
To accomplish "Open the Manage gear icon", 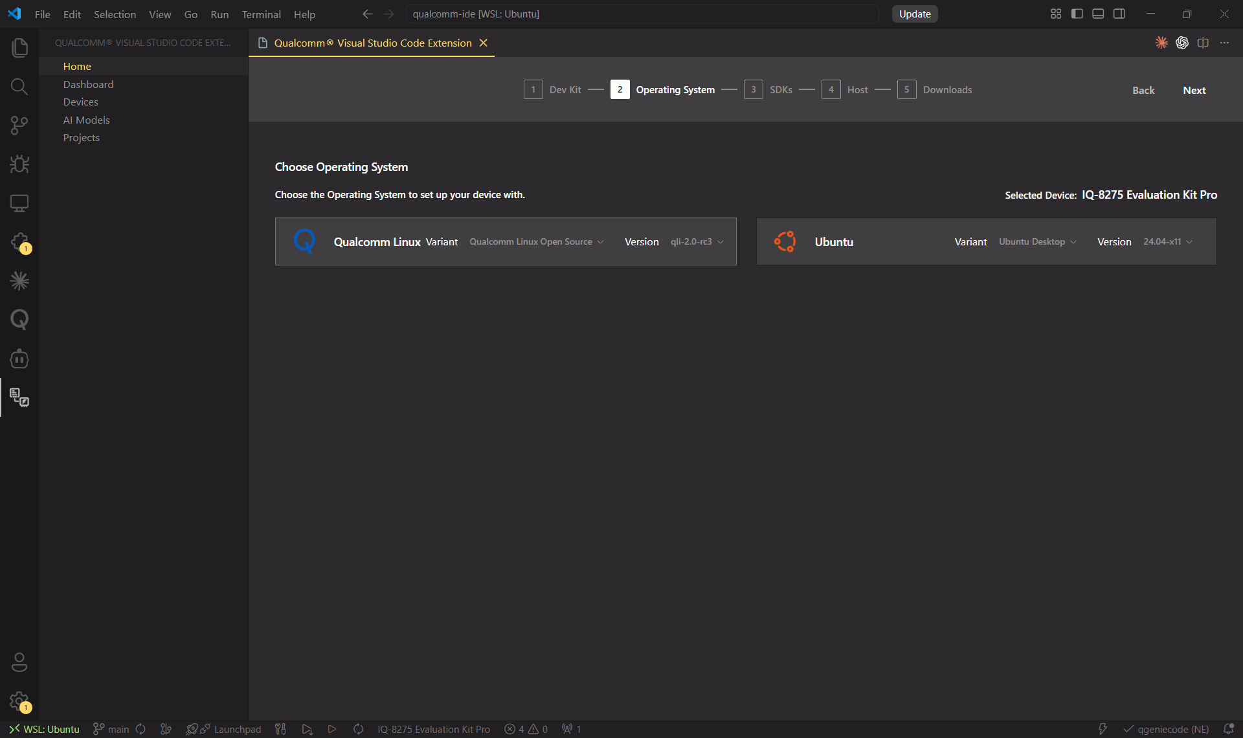I will point(19,701).
